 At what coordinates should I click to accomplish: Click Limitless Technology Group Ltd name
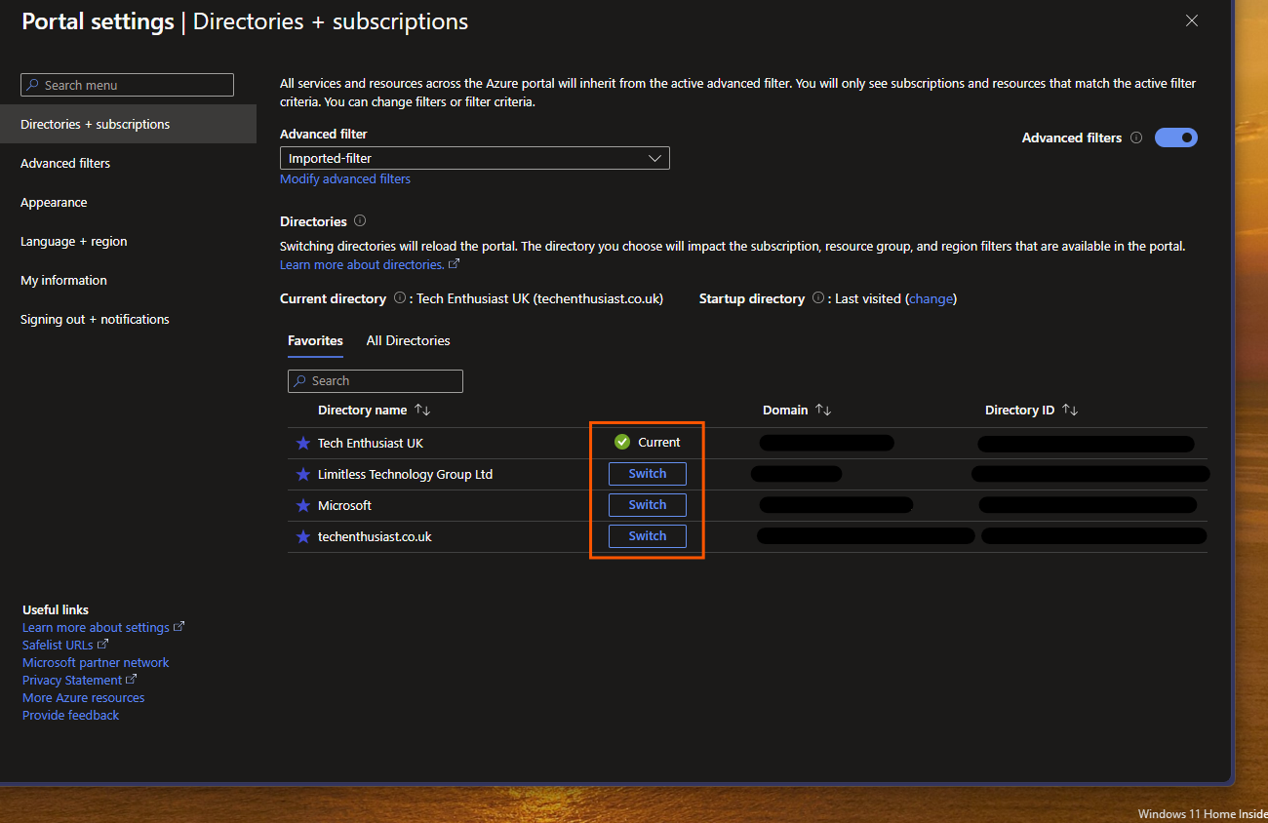coord(405,475)
